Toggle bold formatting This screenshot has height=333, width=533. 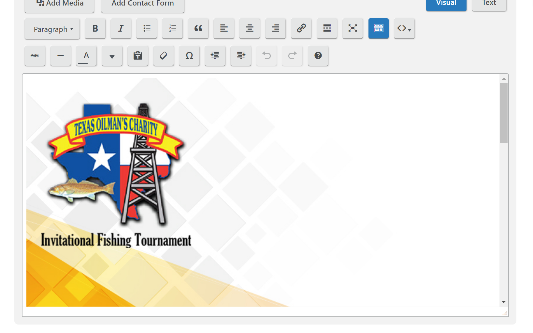pyautogui.click(x=95, y=29)
